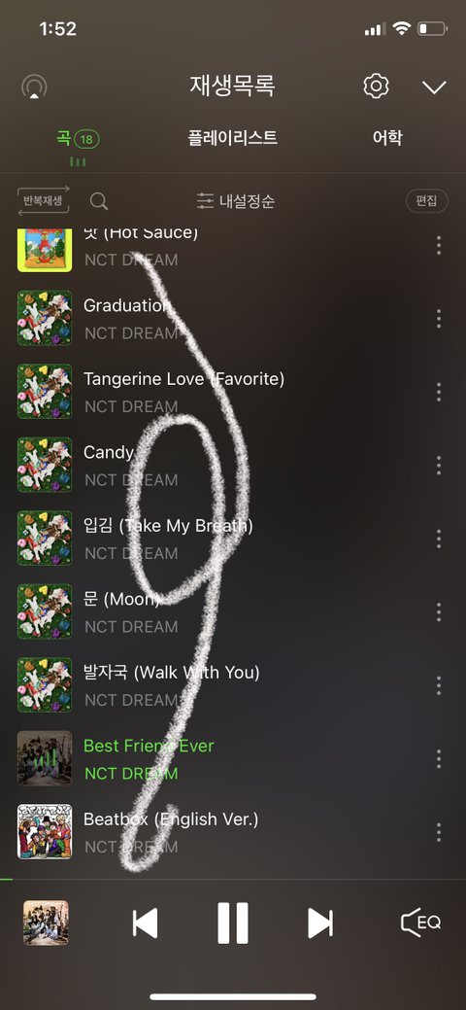Pause the current song
Screen dimensions: 466x1010
[x=232, y=923]
